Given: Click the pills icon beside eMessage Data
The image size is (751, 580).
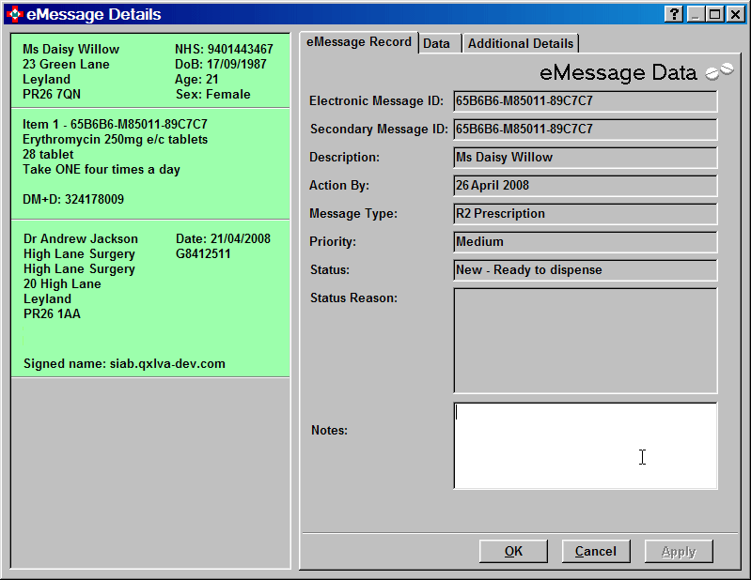Looking at the screenshot, I should (x=719, y=72).
